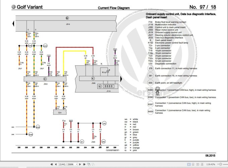Viewport: 228px width, 168px height.
Task: Click the VW logo beside Golf Variant
Action: (13, 7)
